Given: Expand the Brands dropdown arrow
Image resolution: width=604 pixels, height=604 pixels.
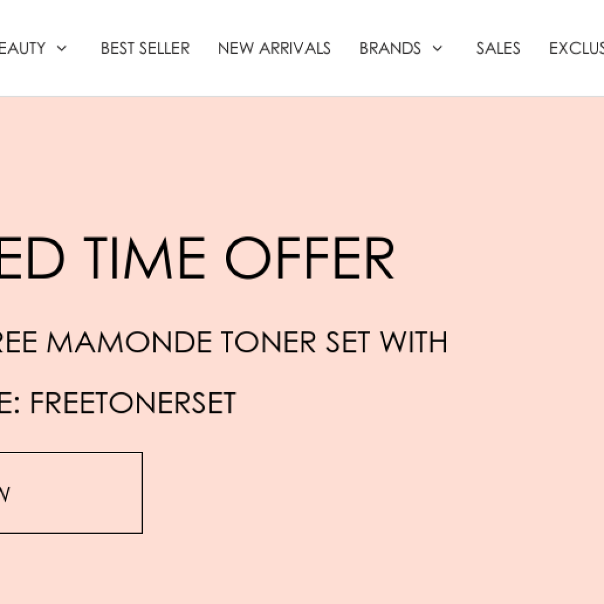Looking at the screenshot, I should [x=437, y=48].
